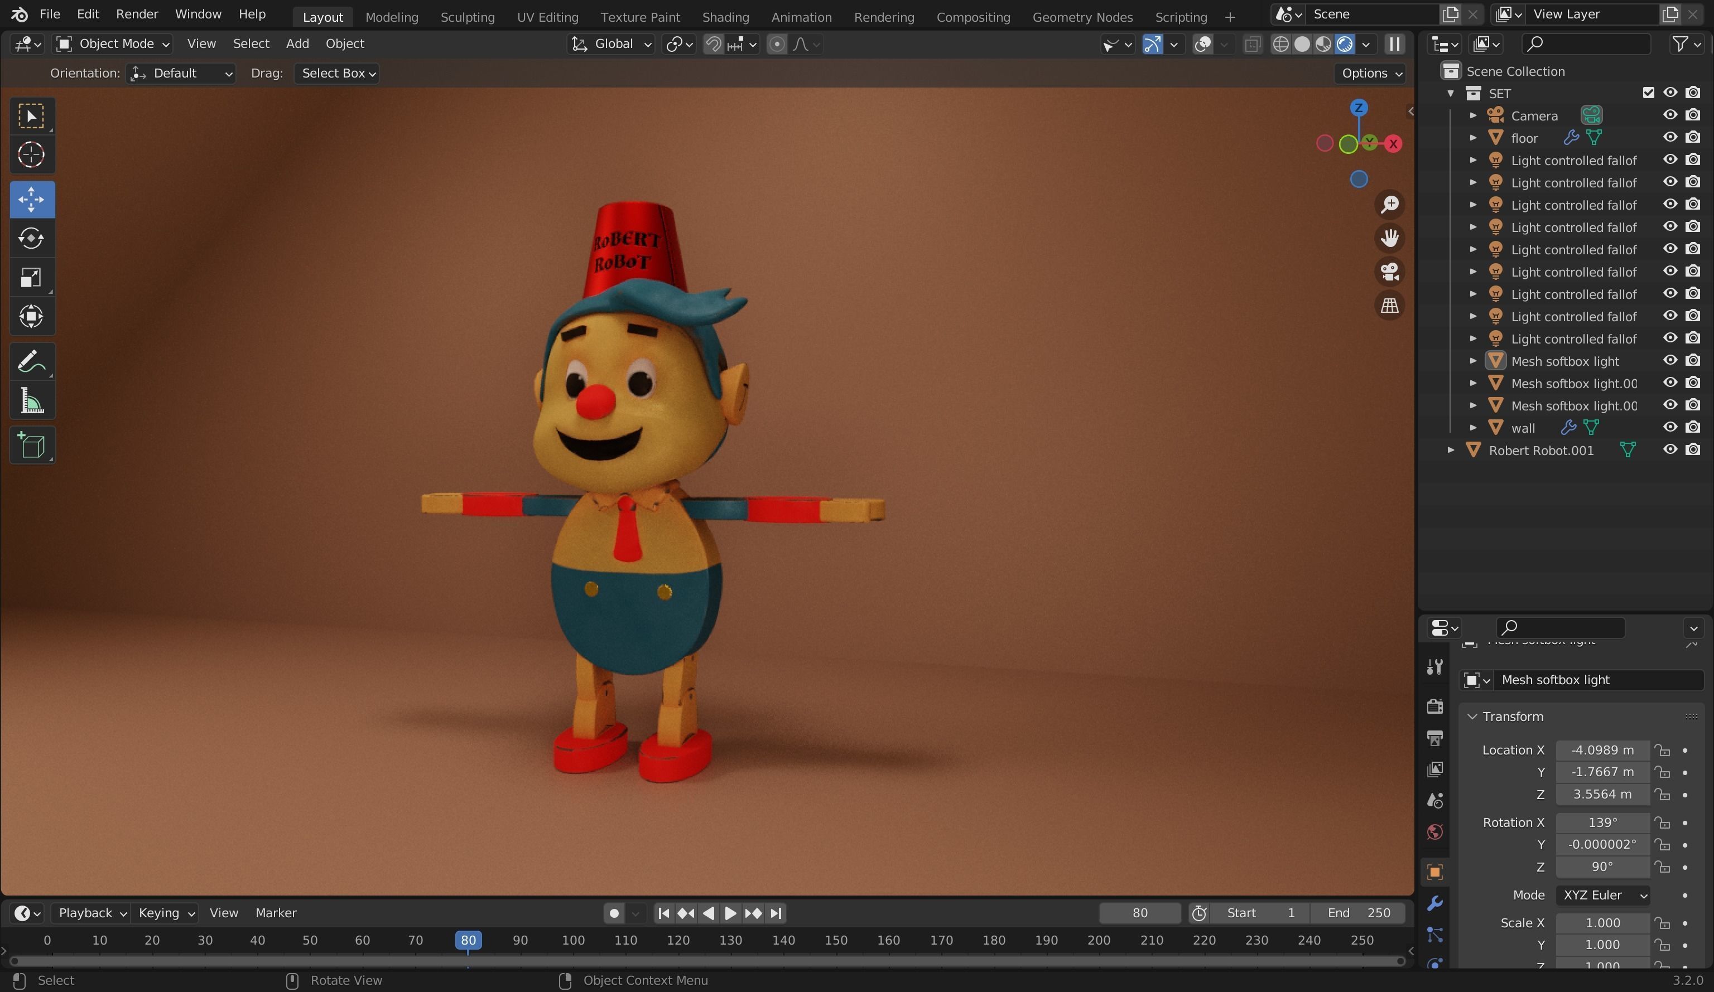Click the End frame field 250

click(1357, 913)
